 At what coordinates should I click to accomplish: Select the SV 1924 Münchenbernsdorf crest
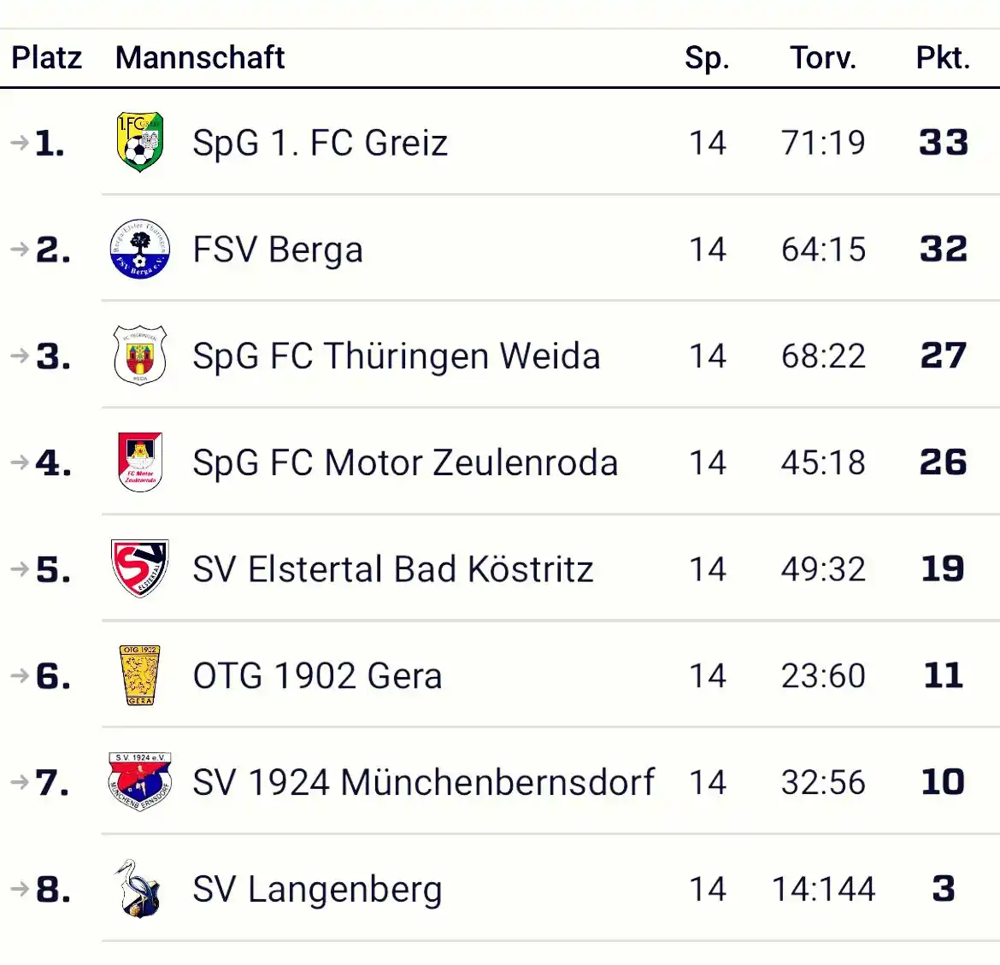(139, 781)
